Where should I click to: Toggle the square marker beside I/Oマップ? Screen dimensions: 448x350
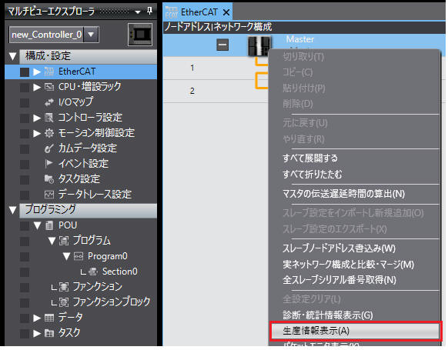[x=25, y=103]
